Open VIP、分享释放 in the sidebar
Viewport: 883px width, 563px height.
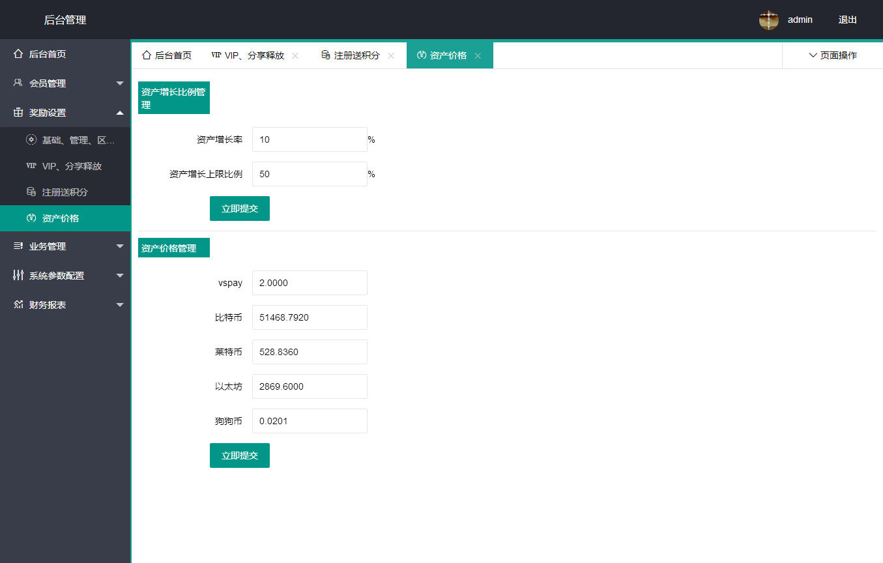[72, 166]
